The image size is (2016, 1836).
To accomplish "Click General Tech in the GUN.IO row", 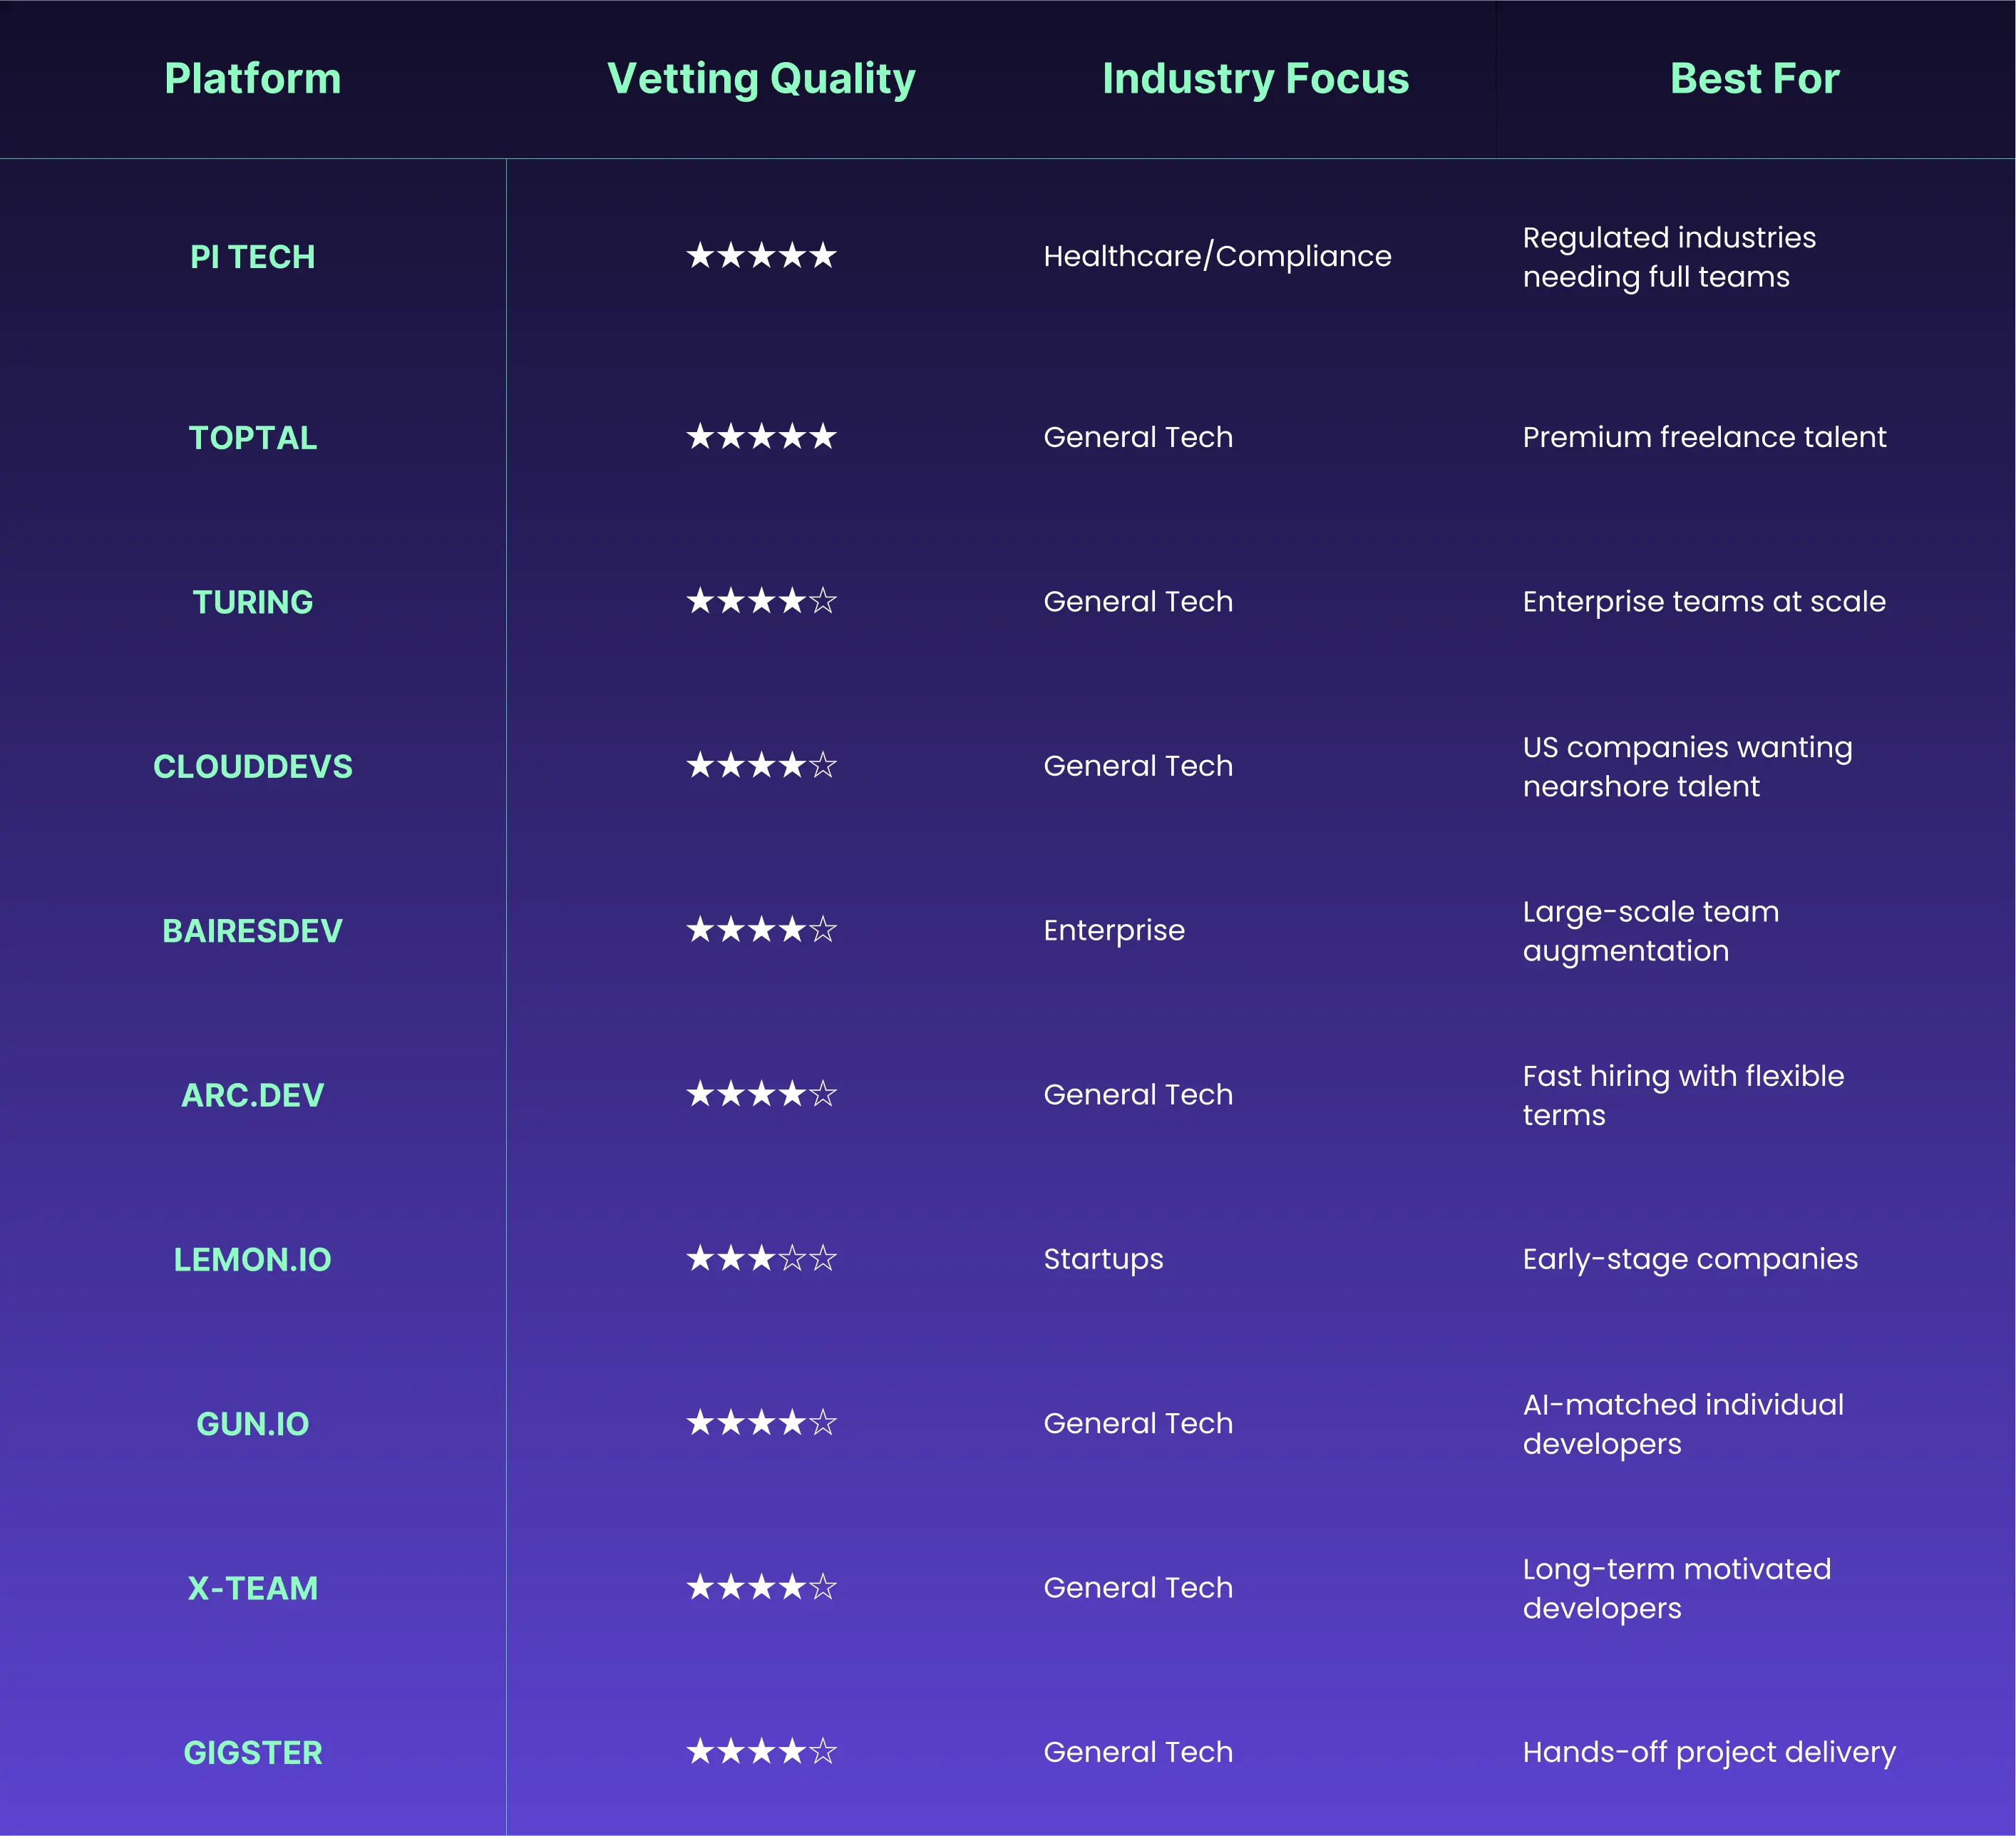I will (1138, 1423).
